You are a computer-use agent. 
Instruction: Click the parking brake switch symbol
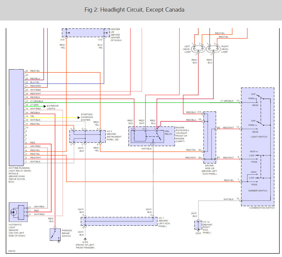pyautogui.click(x=55, y=235)
